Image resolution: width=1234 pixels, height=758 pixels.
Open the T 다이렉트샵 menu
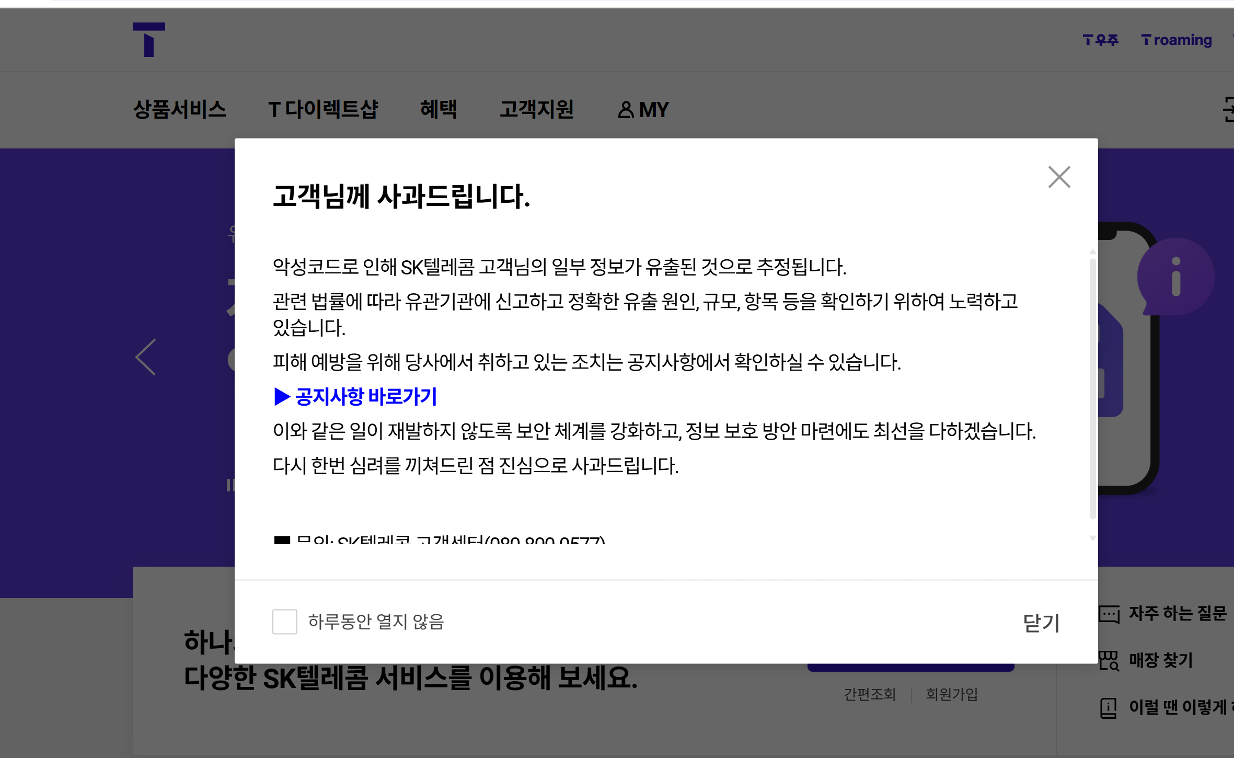322,110
